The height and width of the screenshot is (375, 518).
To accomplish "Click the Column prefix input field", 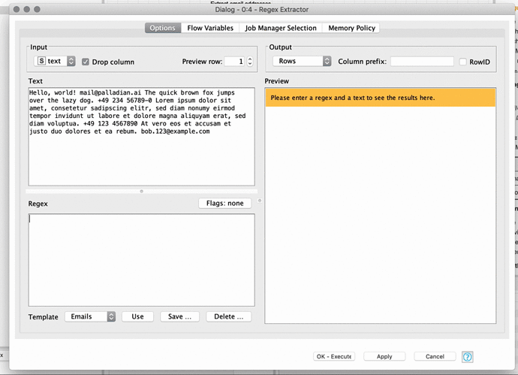I will click(x=422, y=62).
